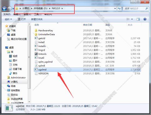Sort by the 修改日期 column header
This screenshot has width=151, height=115.
point(87,25)
